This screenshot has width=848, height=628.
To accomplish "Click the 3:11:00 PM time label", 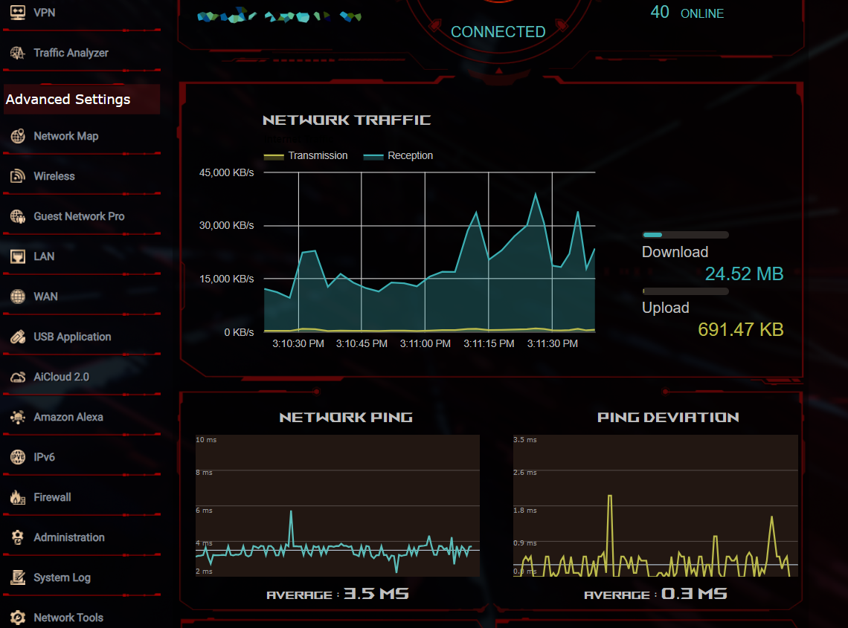I will [x=425, y=343].
